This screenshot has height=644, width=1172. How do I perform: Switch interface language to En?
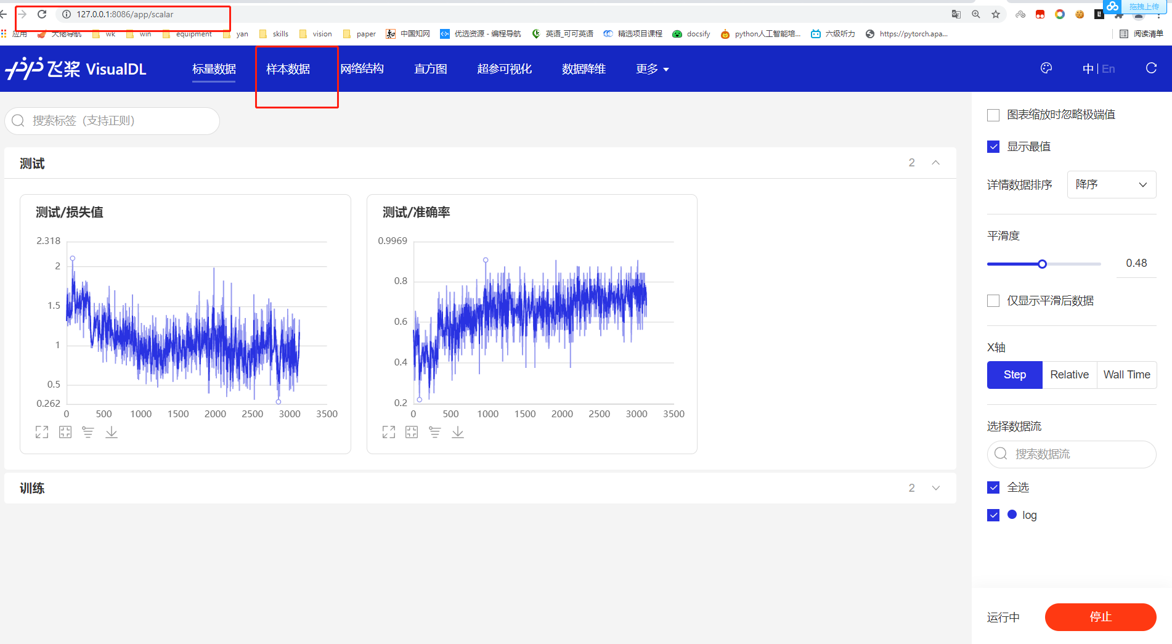point(1109,68)
